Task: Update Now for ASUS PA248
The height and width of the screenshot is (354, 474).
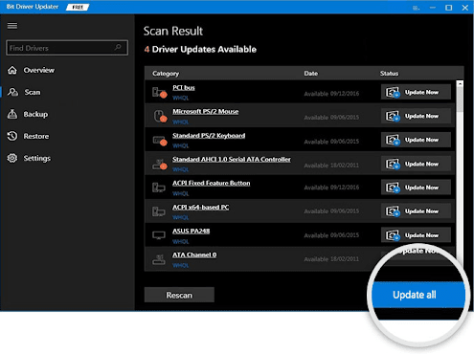Action: (416, 235)
